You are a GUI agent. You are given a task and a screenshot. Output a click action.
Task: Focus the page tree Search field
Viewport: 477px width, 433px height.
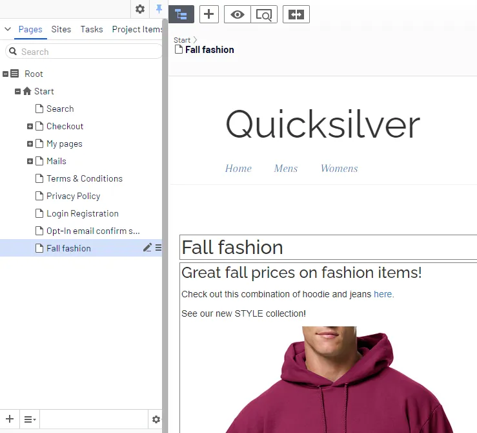click(x=84, y=52)
